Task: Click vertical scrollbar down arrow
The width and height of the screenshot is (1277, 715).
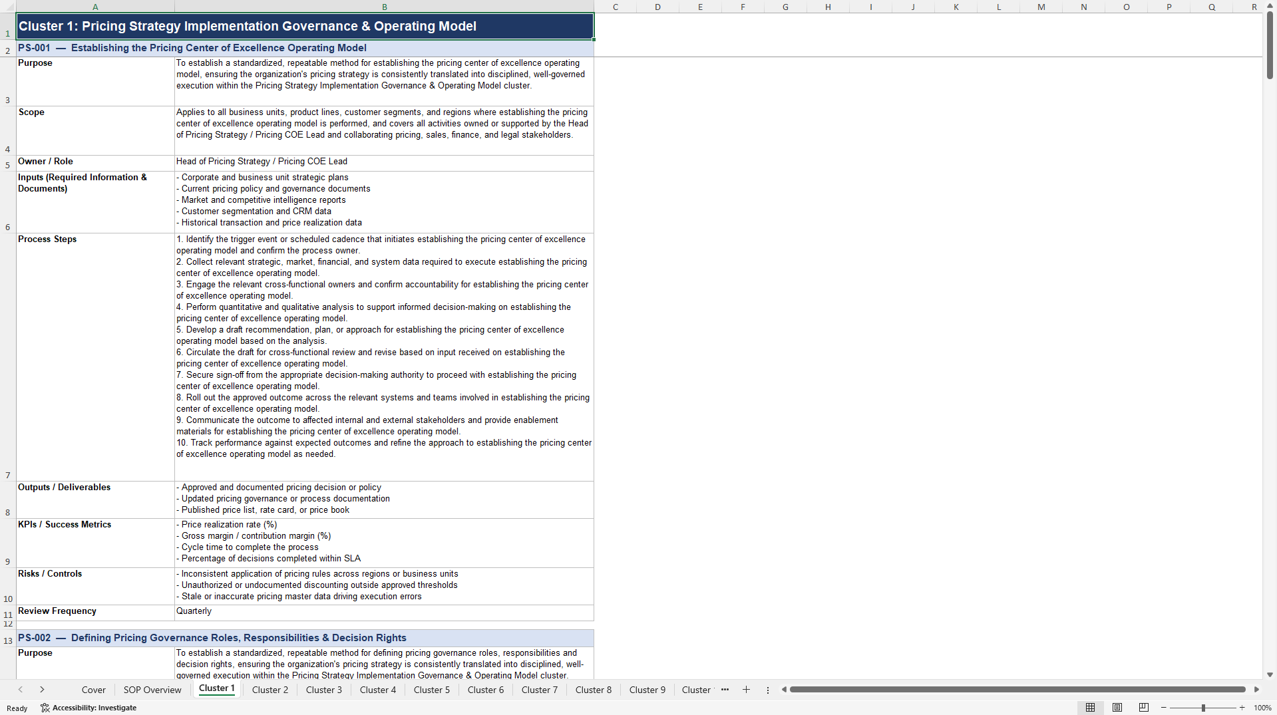Action: [x=1270, y=674]
